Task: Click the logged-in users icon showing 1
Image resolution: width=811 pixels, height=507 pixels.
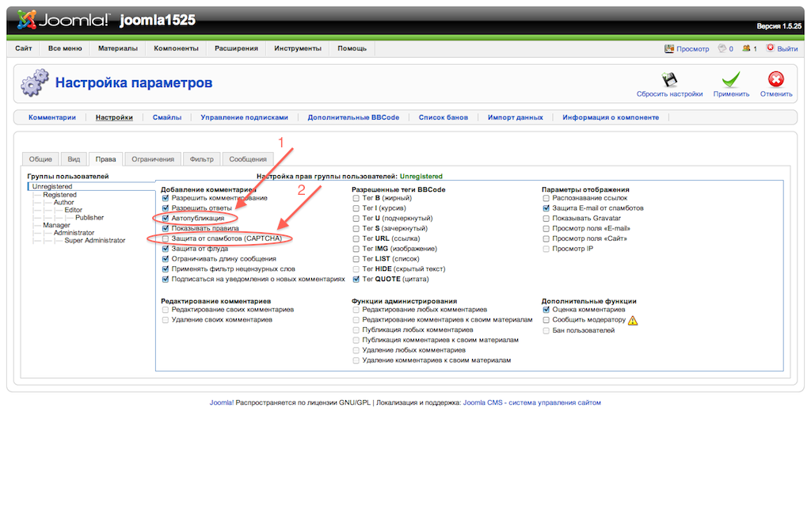Action: click(746, 48)
